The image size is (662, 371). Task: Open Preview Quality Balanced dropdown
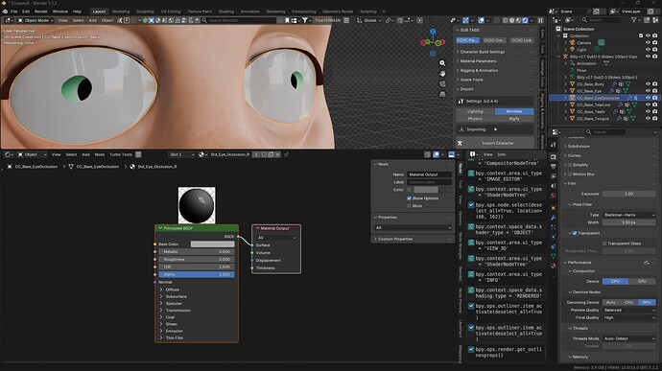[x=628, y=310]
